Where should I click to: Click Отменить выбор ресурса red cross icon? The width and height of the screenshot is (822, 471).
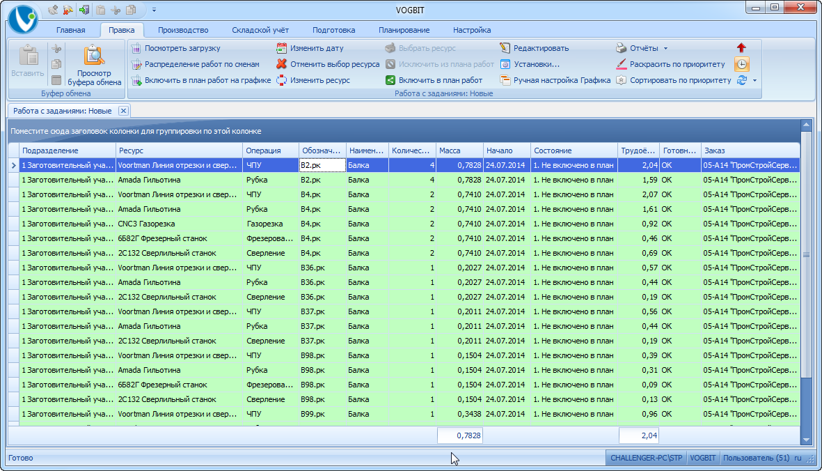click(x=281, y=64)
